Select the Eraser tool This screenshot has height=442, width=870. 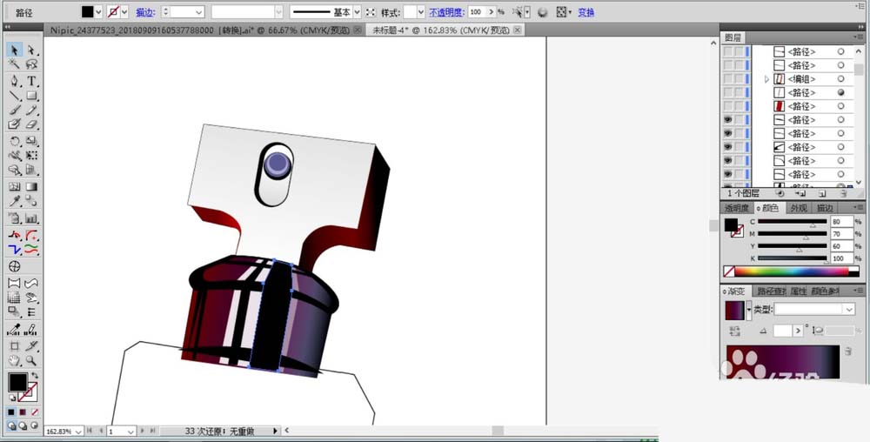[31, 124]
